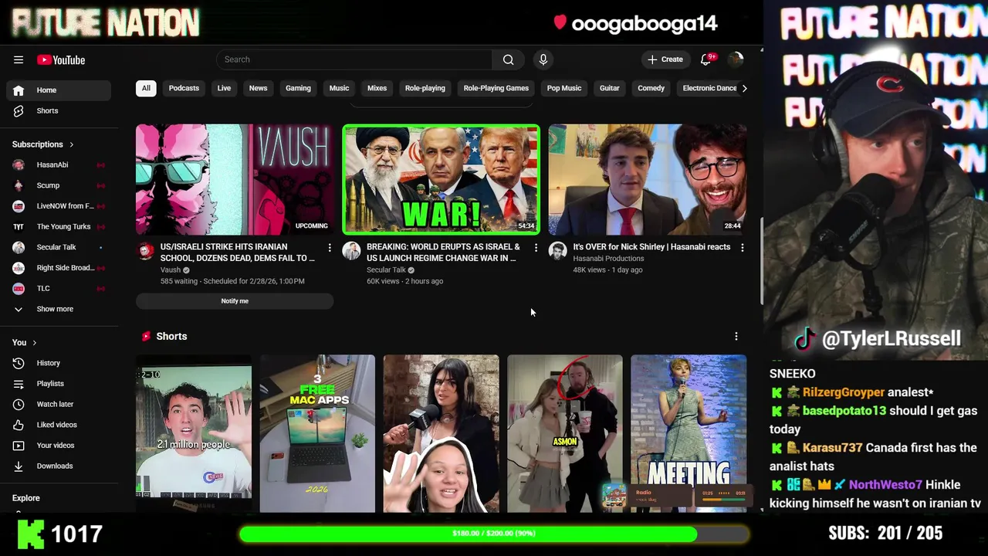Expand Show more subscriptions
The width and height of the screenshot is (988, 556).
59,309
